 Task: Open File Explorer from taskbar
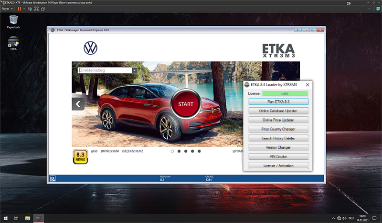click(x=28, y=218)
